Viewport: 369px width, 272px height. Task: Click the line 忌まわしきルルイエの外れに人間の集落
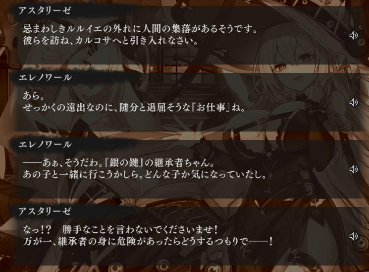pos(140,29)
